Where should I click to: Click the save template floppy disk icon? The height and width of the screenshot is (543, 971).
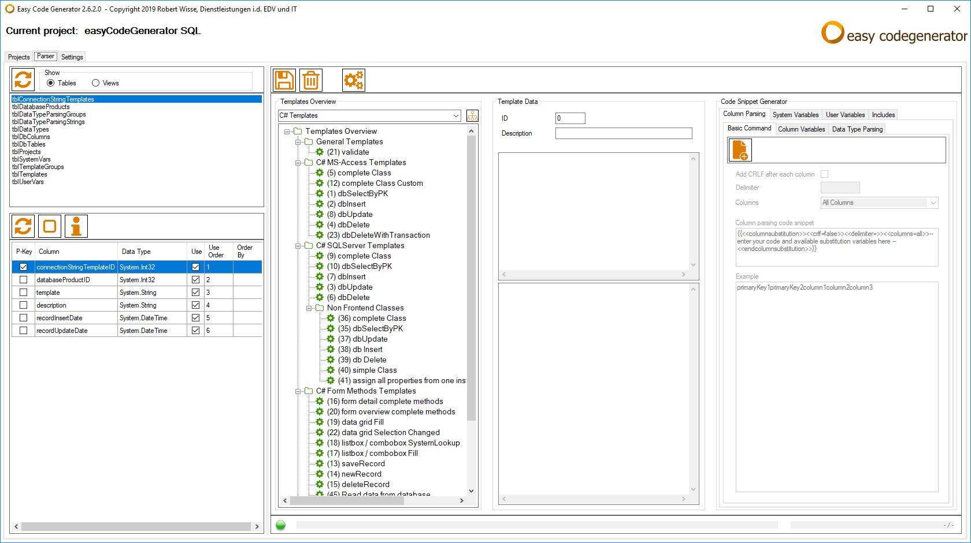(284, 80)
